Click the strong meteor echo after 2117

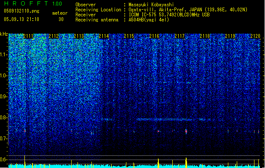(186, 131)
